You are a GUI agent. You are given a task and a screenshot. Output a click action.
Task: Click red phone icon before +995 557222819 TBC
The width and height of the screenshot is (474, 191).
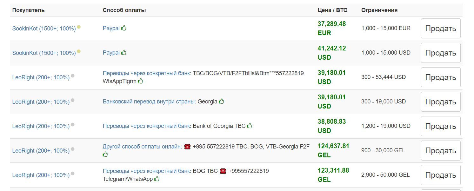click(187, 147)
